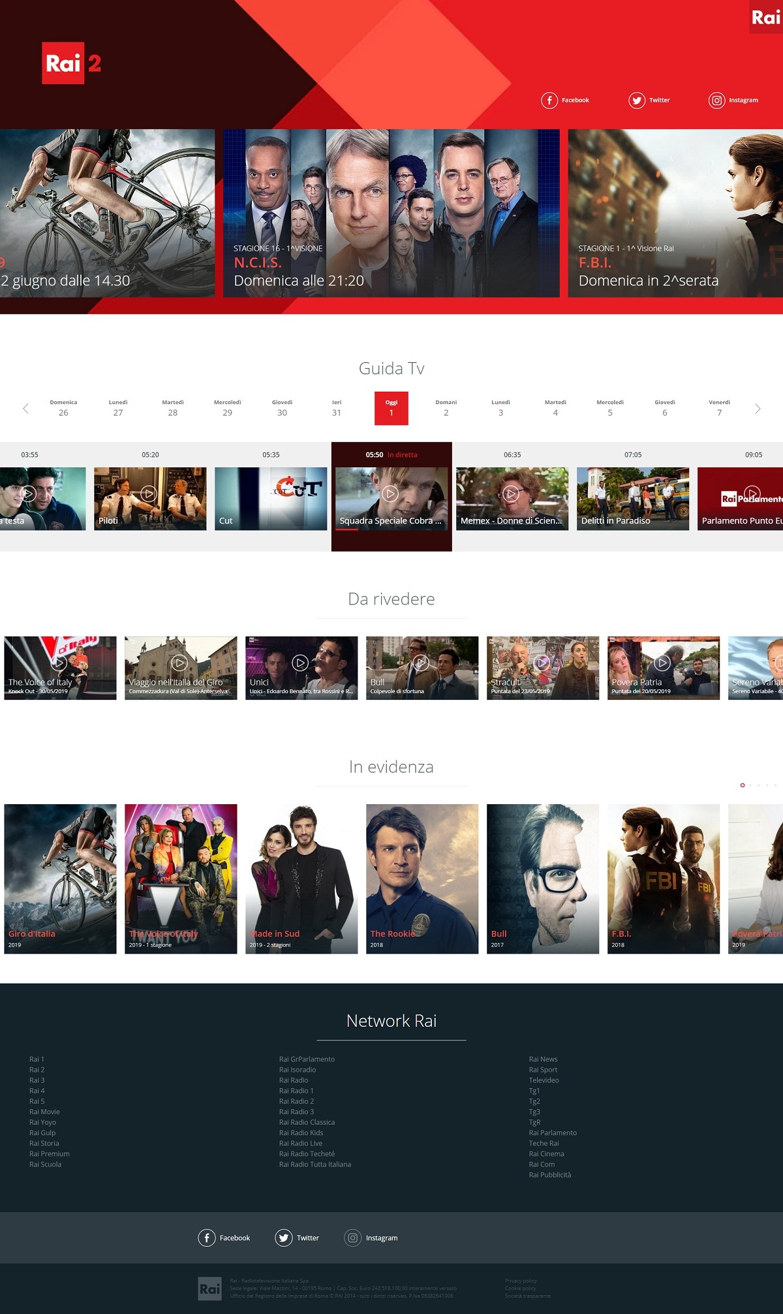Open Teche Rai link
Screen dimensions: 783x1314
coord(544,1143)
